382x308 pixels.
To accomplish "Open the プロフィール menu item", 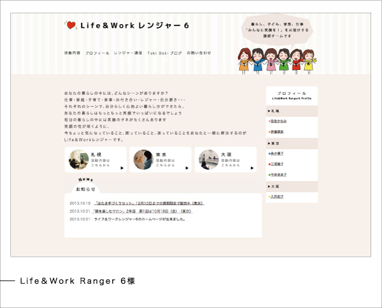I will pyautogui.click(x=97, y=53).
